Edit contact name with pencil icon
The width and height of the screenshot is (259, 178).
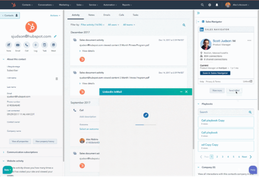point(55,37)
